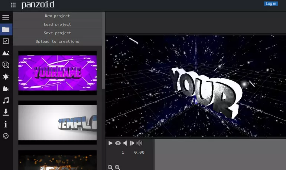Open the effects starburst sidebar icon
The image size is (286, 170).
[6, 77]
